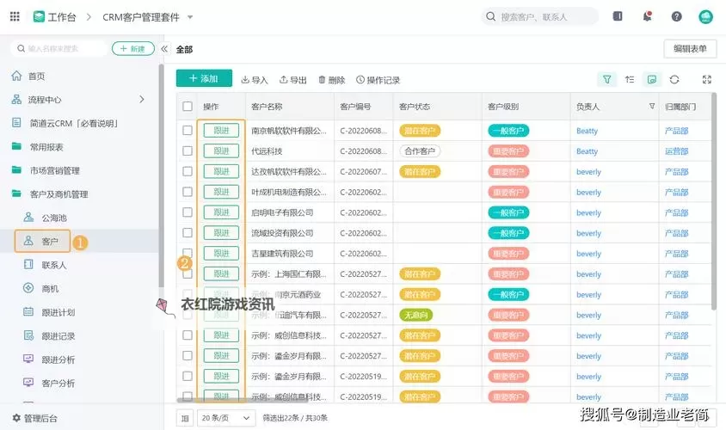Click 导出 export in toolbar
This screenshot has width=726, height=430.
(293, 80)
